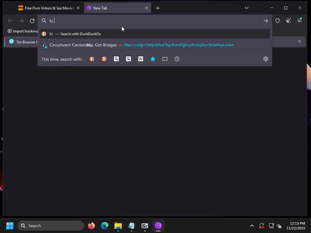
Task: Close the New Tab tab
Action: pos(146,8)
